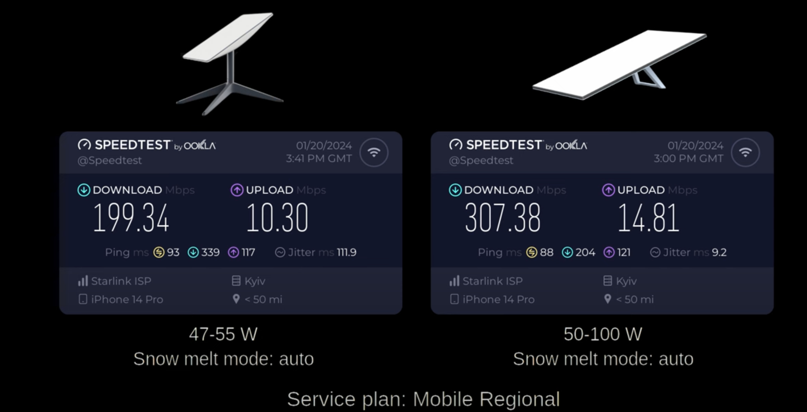
Task: Click the WiFi icon on the right speedtest card
Action: tap(745, 152)
